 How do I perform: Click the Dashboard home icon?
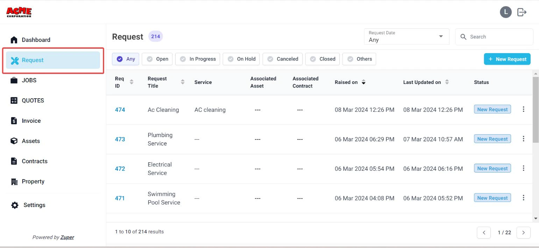pyautogui.click(x=14, y=40)
